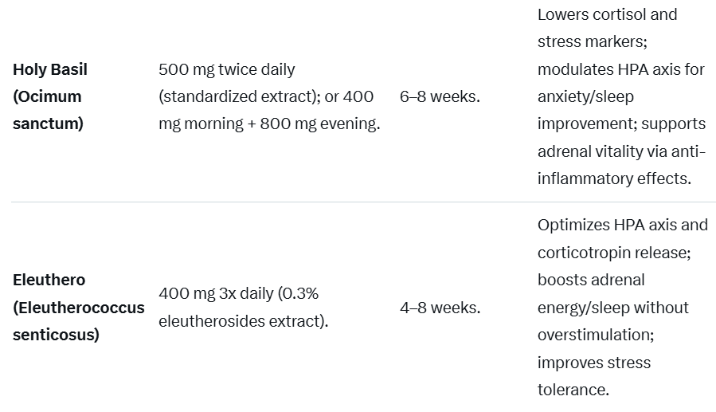The height and width of the screenshot is (412, 716).
Task: Click the row divider between Holy Basil and Eleuthero
Action: [x=363, y=202]
